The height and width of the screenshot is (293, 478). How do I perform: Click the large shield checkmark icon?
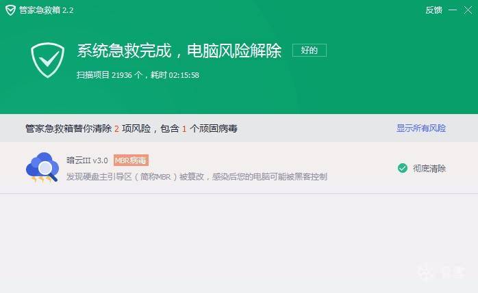[47, 60]
